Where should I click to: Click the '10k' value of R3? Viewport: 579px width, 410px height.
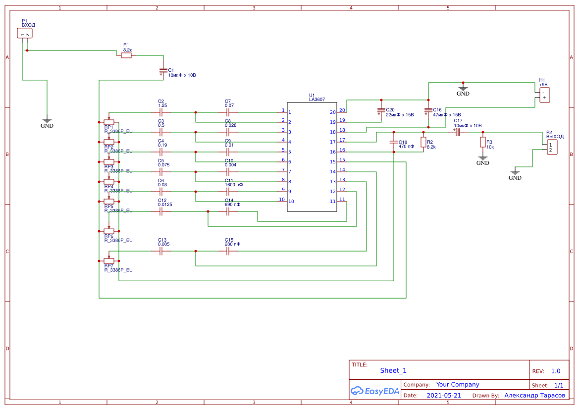pyautogui.click(x=490, y=147)
